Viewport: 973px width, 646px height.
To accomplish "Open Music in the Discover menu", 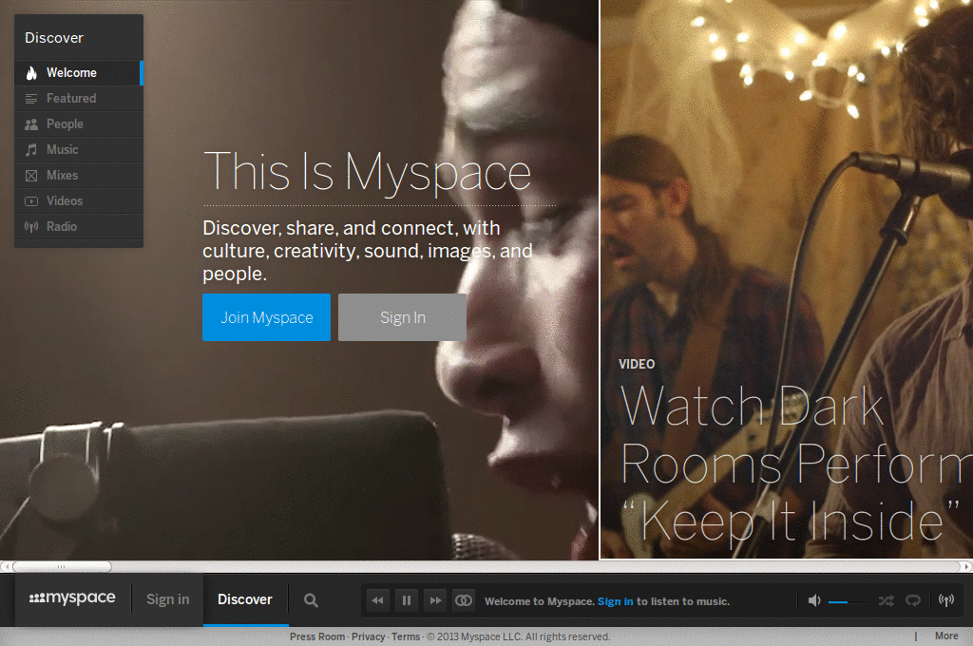I will [79, 149].
